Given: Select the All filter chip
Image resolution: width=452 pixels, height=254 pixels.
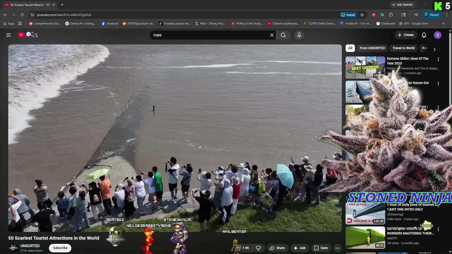Looking at the screenshot, I should tap(350, 48).
